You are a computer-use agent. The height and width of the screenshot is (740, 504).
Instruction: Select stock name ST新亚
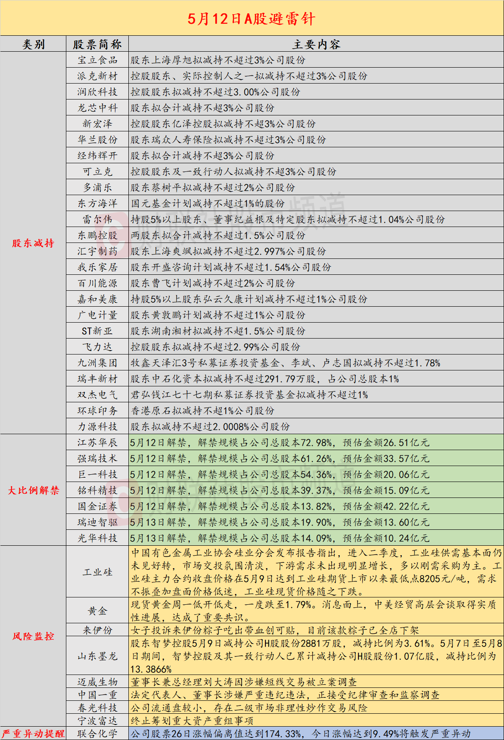pyautogui.click(x=97, y=331)
